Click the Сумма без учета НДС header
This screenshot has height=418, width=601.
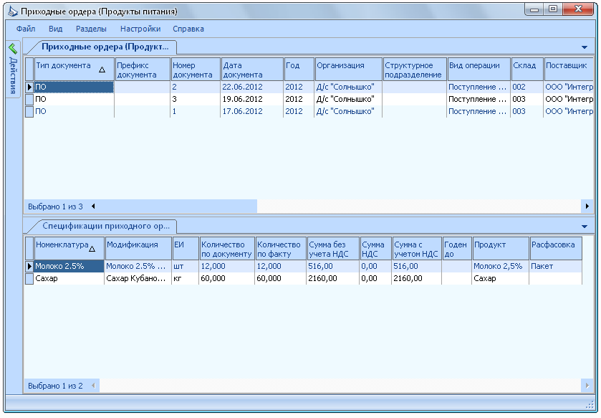coord(334,248)
